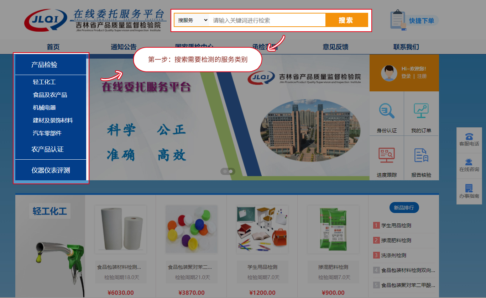The image size is (486, 298).
Task: Click the 登录 login link
Action: point(406,76)
